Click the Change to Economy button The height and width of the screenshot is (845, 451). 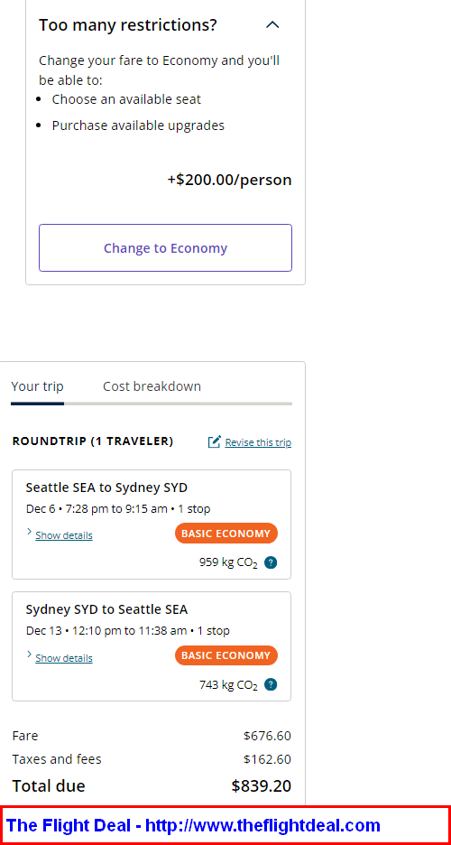[165, 248]
